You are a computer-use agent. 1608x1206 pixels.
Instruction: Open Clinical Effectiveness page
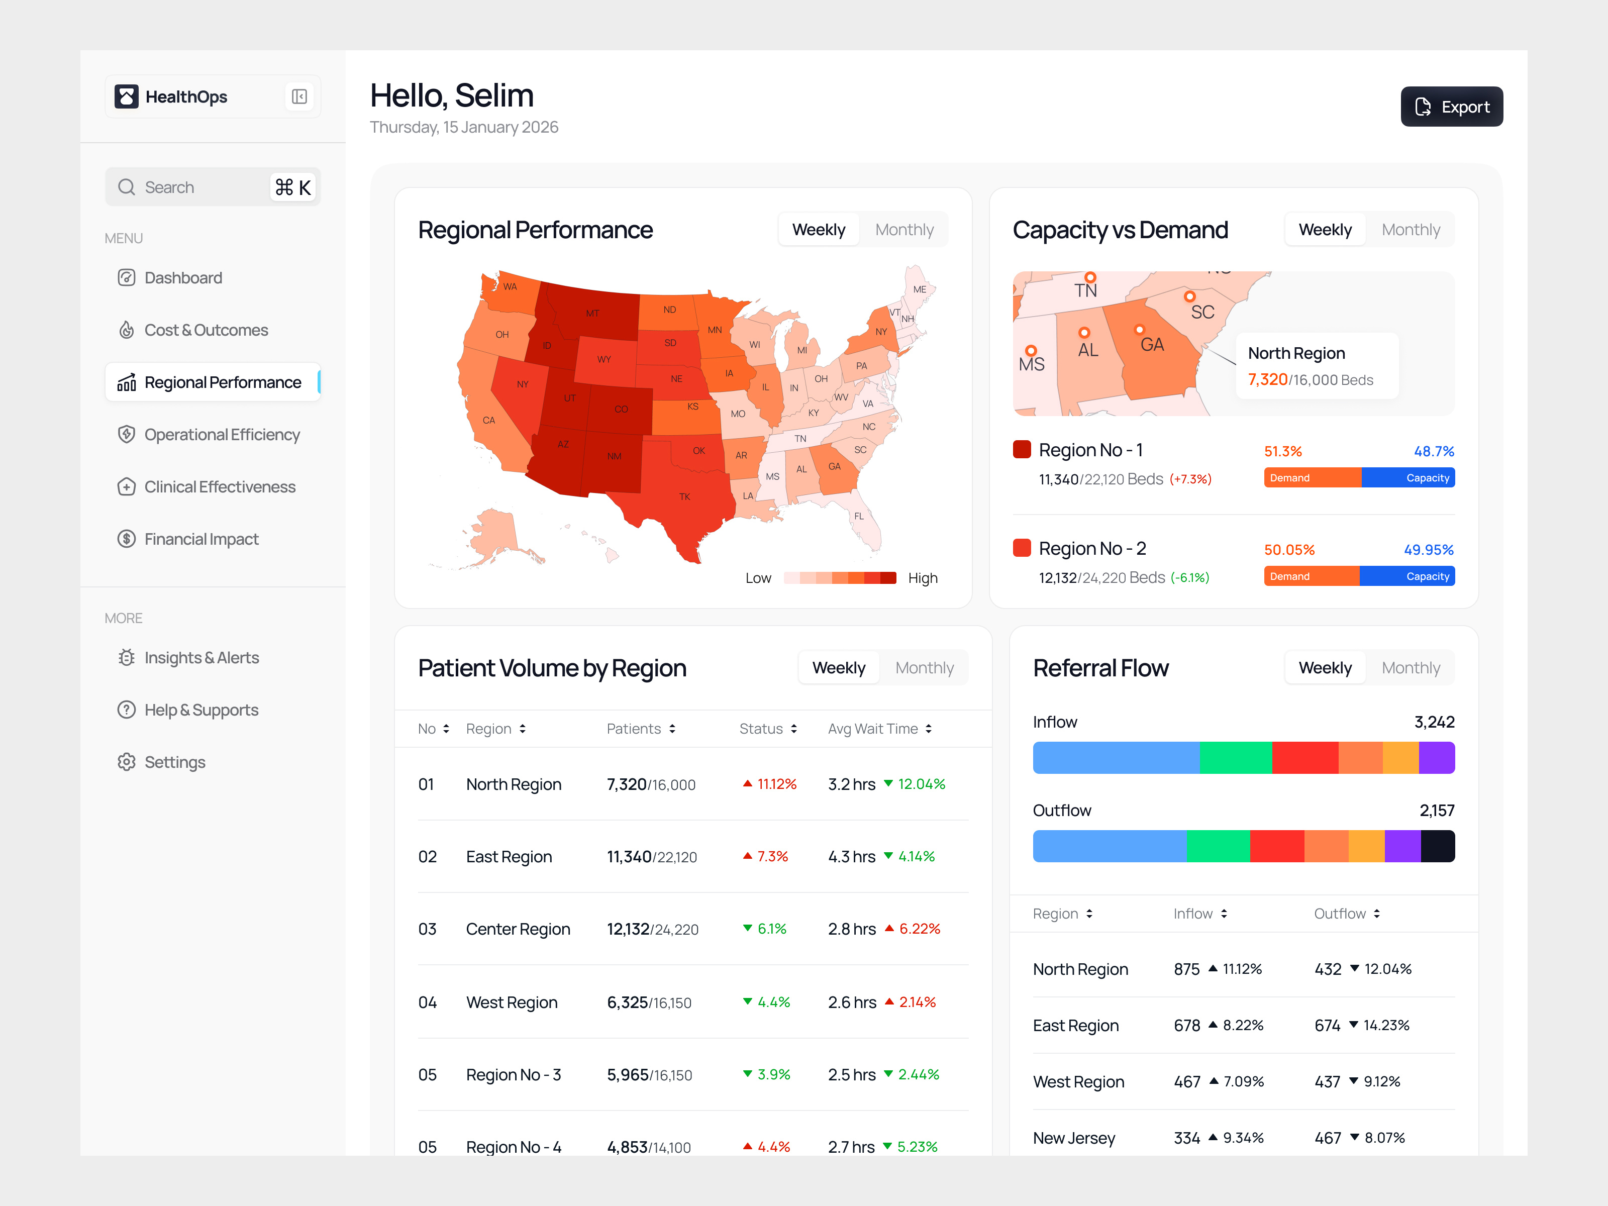(x=213, y=487)
